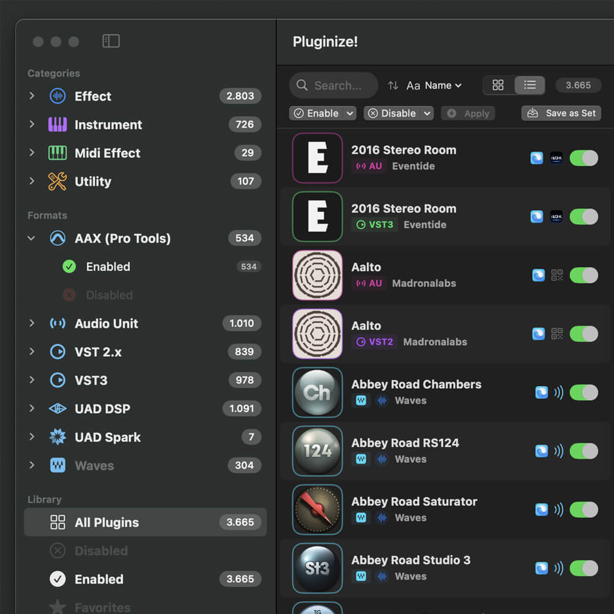Select Disabled filter in Library
The width and height of the screenshot is (614, 614).
[x=146, y=551]
